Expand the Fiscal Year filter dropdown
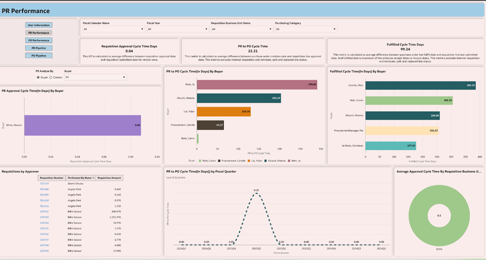 tap(178, 29)
